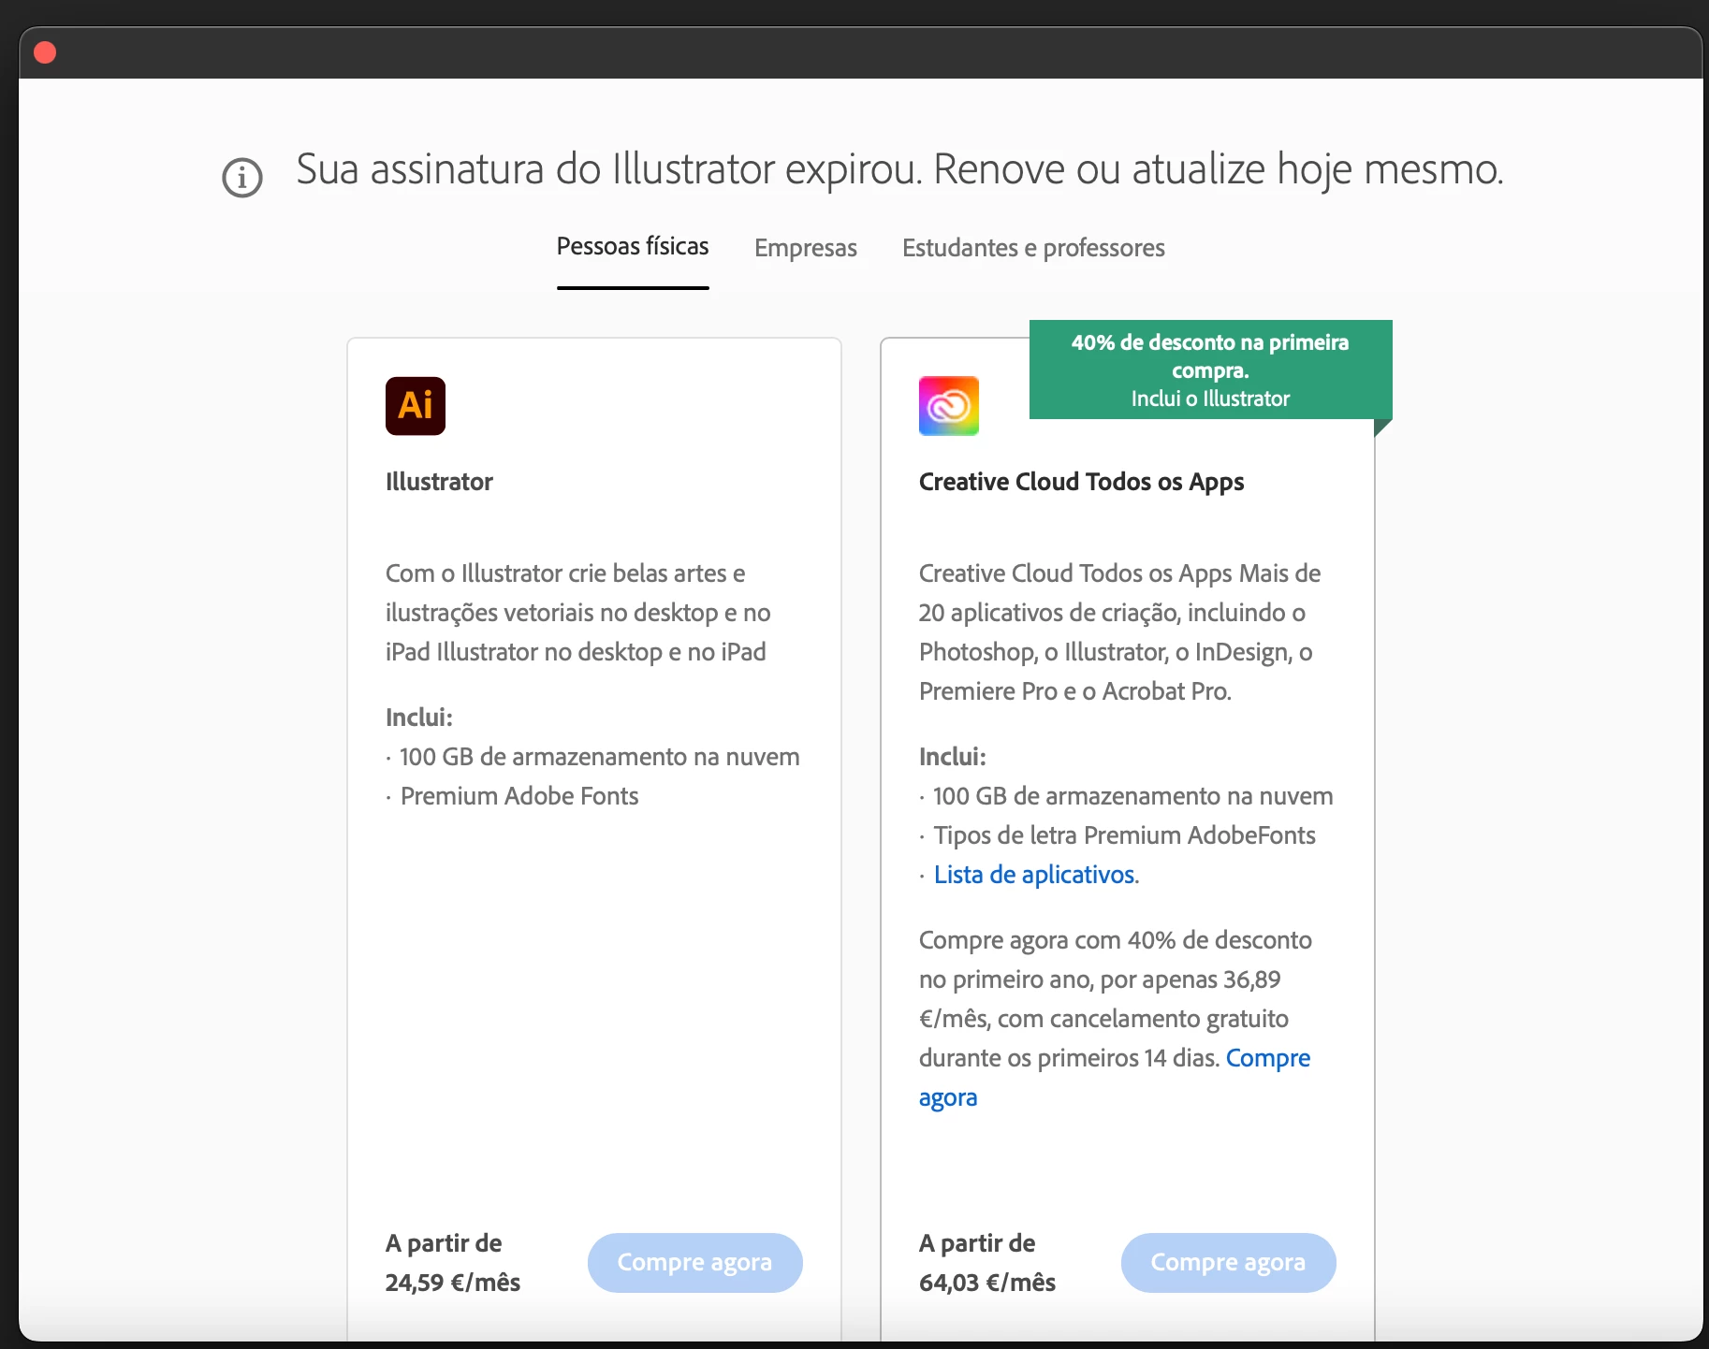Click Compre agora button for Creative Cloud plan

coord(1229,1263)
